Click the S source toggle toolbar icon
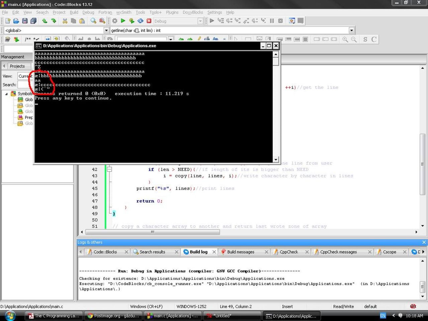Screen dimensions: 428x321 pos(365,39)
